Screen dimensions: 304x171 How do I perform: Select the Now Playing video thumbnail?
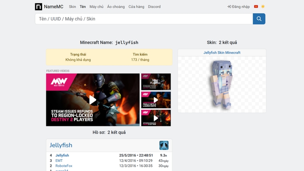point(156,82)
